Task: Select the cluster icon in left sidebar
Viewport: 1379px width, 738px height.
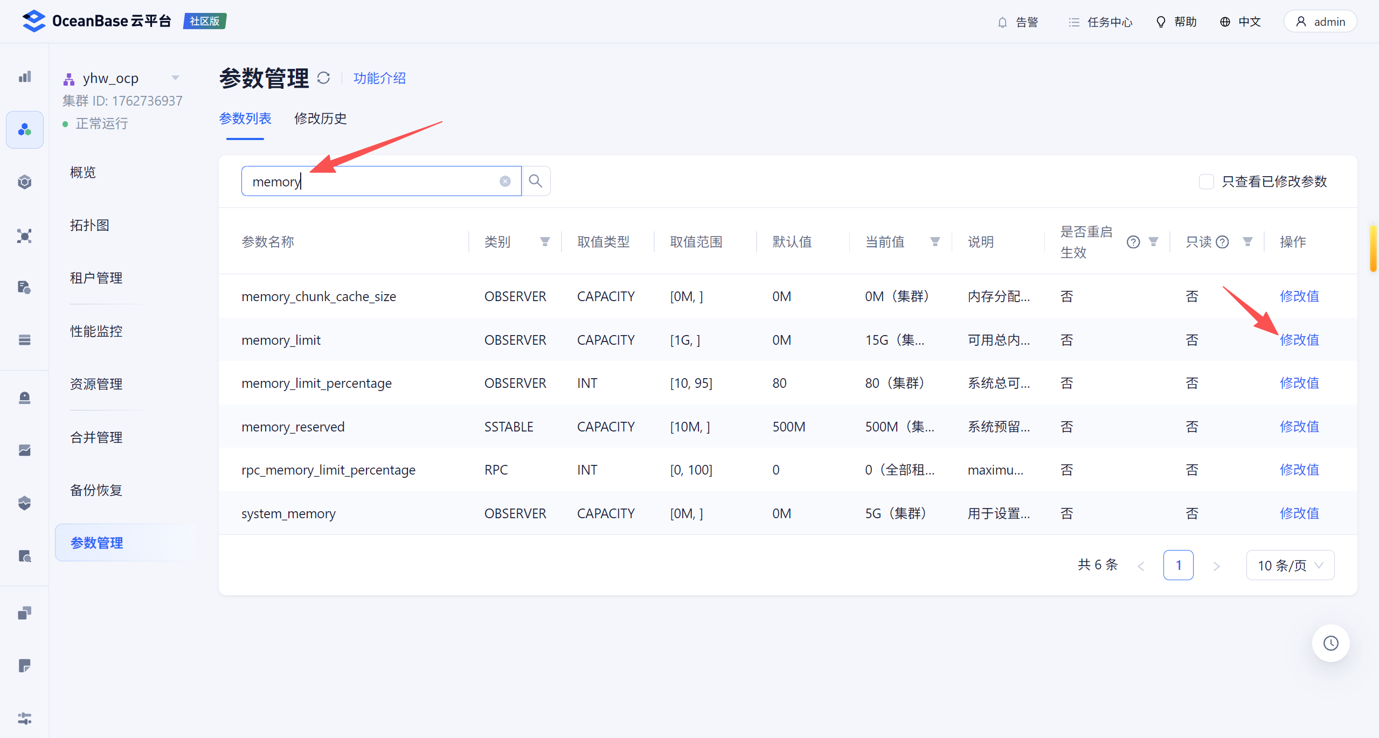Action: pyautogui.click(x=25, y=130)
